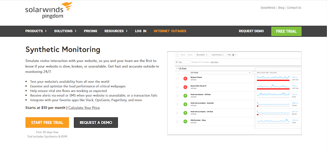This screenshot has height=153, width=327.
Task: Check the Hotel site (complex) - Australia checkbox
Action: click(x=177, y=104)
